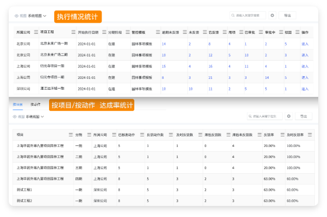Image resolution: width=327 pixels, height=217 pixels.
Task: Select cell 北京未来广场二期
Action: click(x=54, y=55)
